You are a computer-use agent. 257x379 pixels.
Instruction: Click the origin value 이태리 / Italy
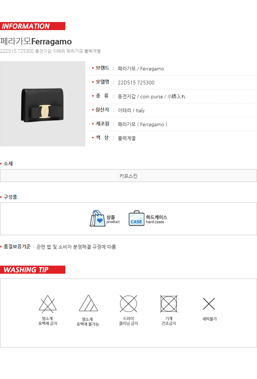[131, 110]
